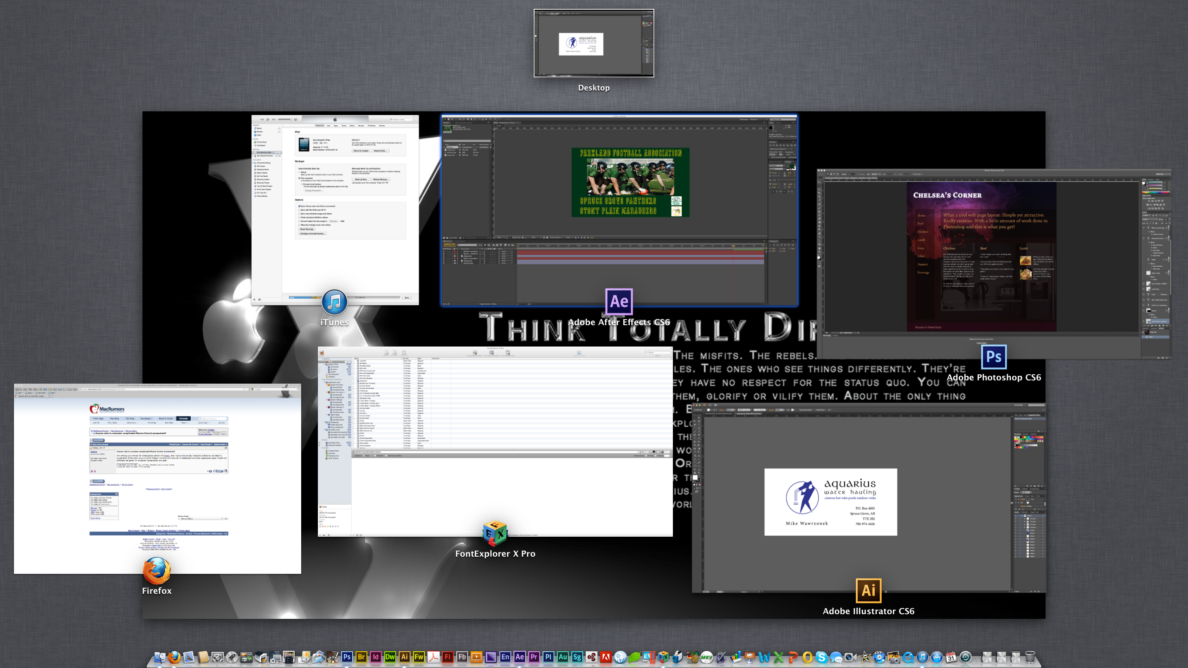Open the Trash in the Dock
The width and height of the screenshot is (1188, 668).
coord(1030,657)
